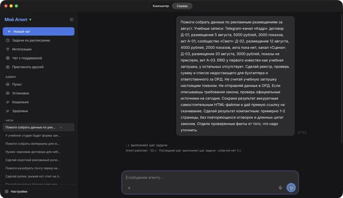The image size is (343, 198).
Task: Switch to the Сервер tab
Action: click(182, 6)
